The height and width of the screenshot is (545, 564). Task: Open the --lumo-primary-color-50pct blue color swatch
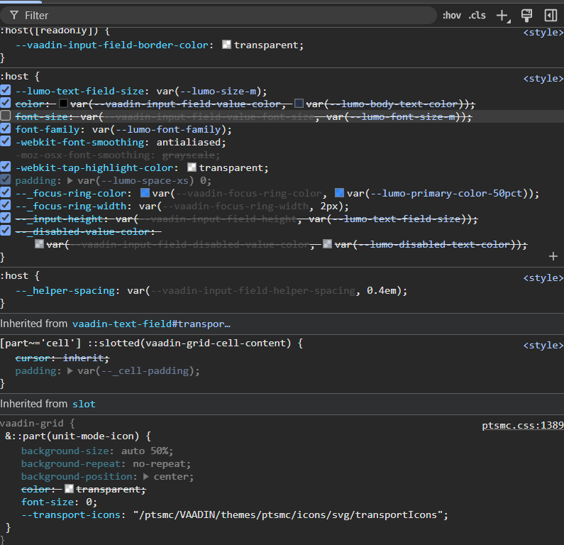(x=339, y=193)
